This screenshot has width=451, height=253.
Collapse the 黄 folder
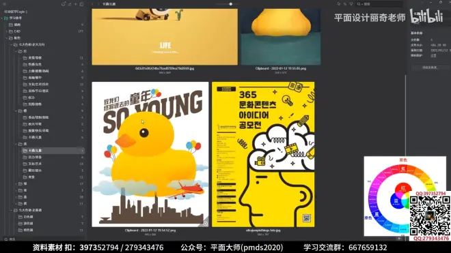coord(16,144)
